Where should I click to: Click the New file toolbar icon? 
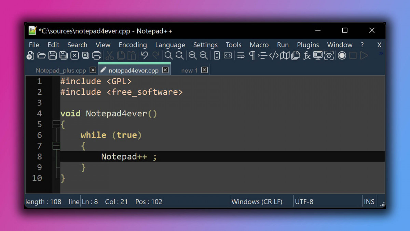point(30,56)
